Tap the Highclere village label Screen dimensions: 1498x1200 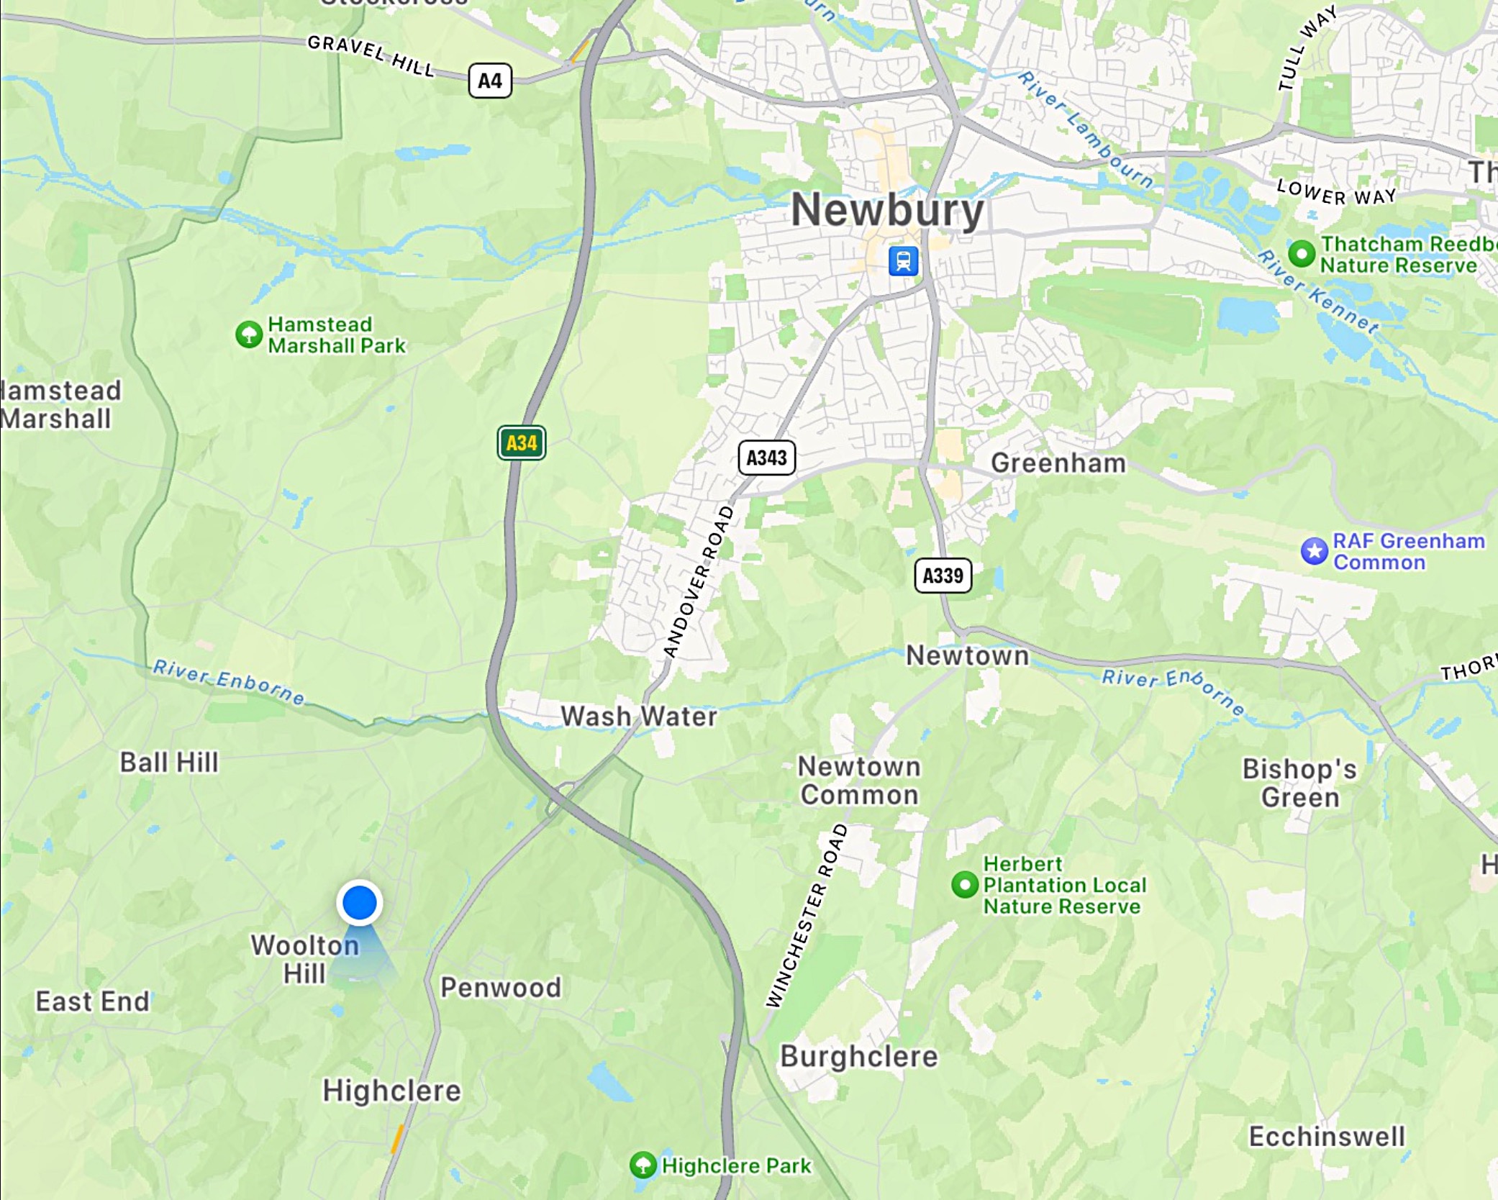(x=391, y=1091)
